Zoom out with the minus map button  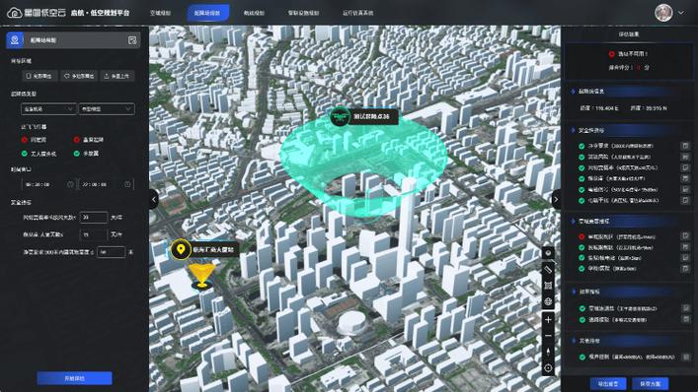click(x=548, y=336)
